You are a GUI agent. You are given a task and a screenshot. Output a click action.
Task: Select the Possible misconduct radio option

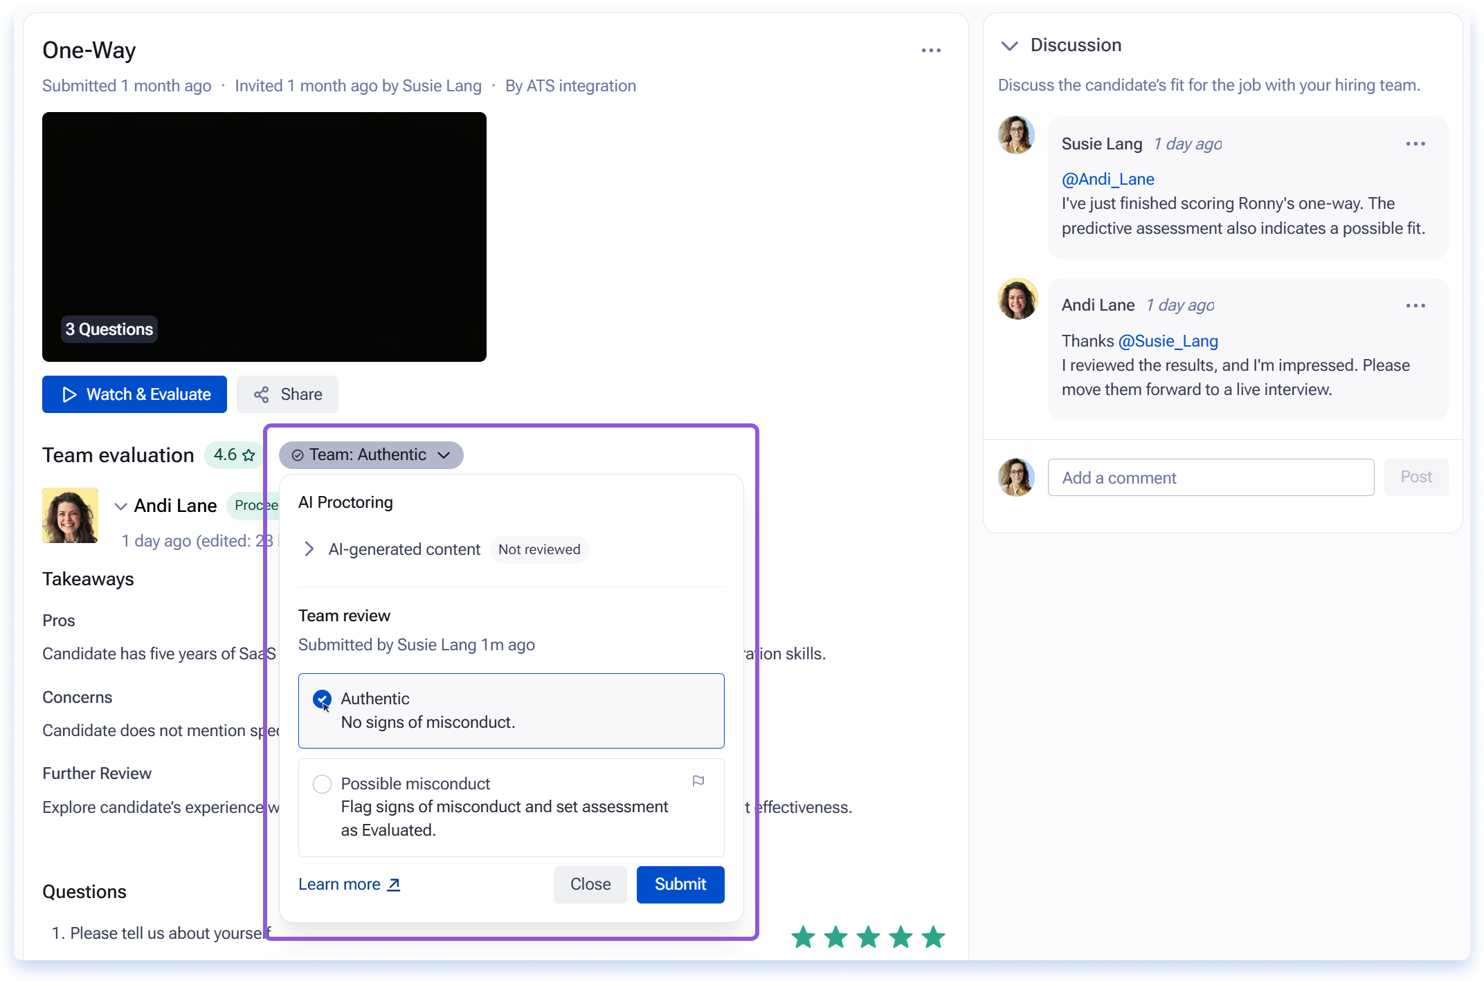[322, 784]
